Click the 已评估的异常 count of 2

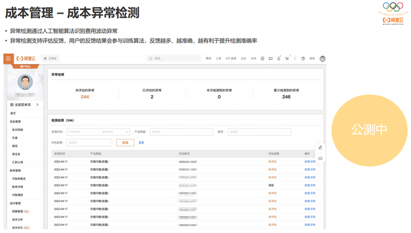pos(152,97)
